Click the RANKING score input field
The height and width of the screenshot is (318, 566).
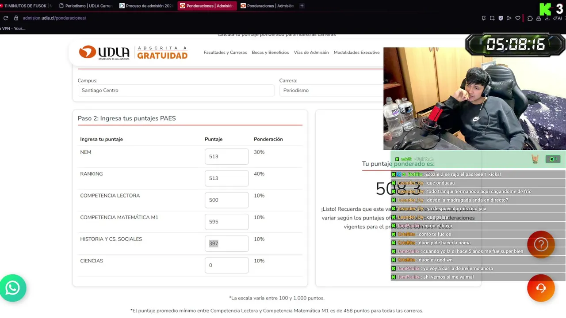click(x=226, y=178)
